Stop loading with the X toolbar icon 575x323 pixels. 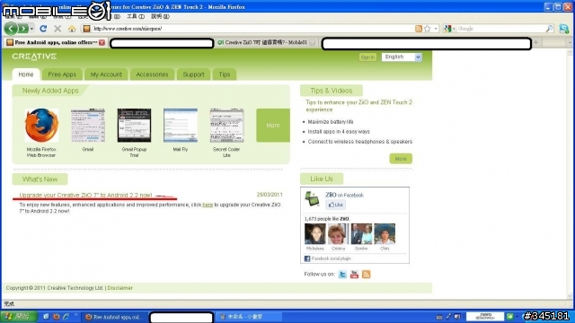[x=57, y=29]
